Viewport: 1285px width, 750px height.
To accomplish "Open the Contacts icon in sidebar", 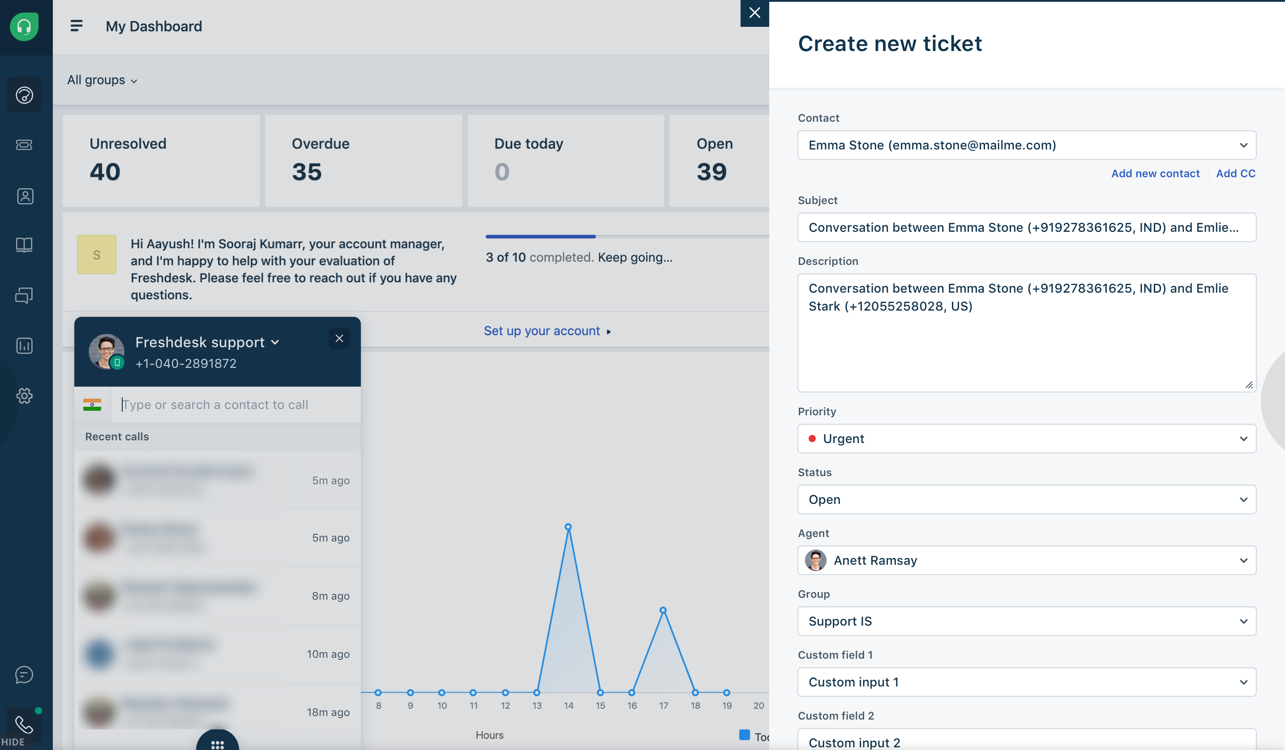I will pyautogui.click(x=24, y=196).
